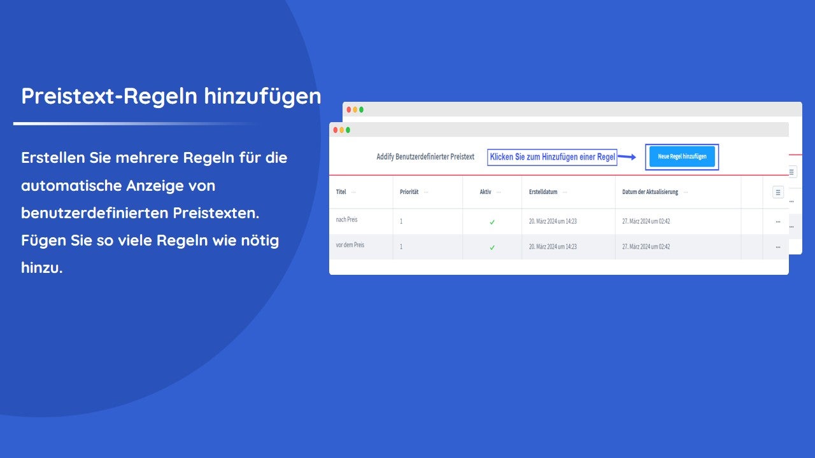Click the red close dot of back window
The image size is (815, 458).
pos(349,109)
